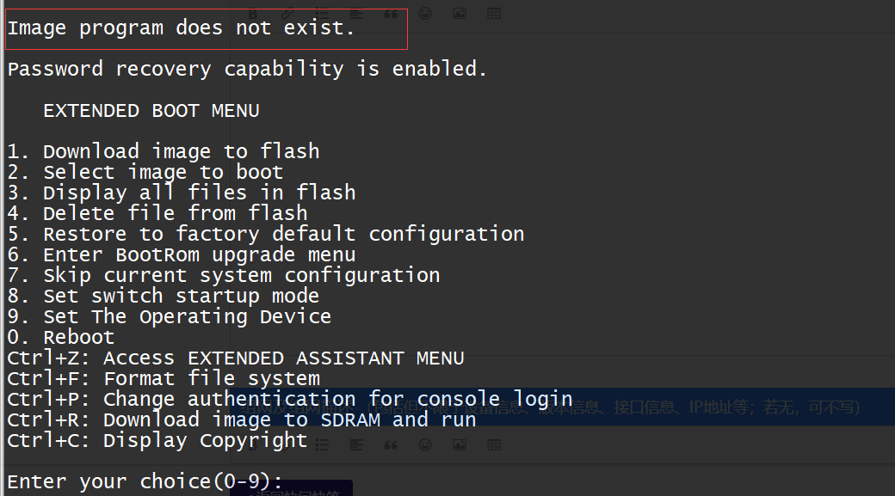Image resolution: width=895 pixels, height=496 pixels.
Task: Click the 'Enter BootRom upgrade menu' line
Action: [x=182, y=255]
